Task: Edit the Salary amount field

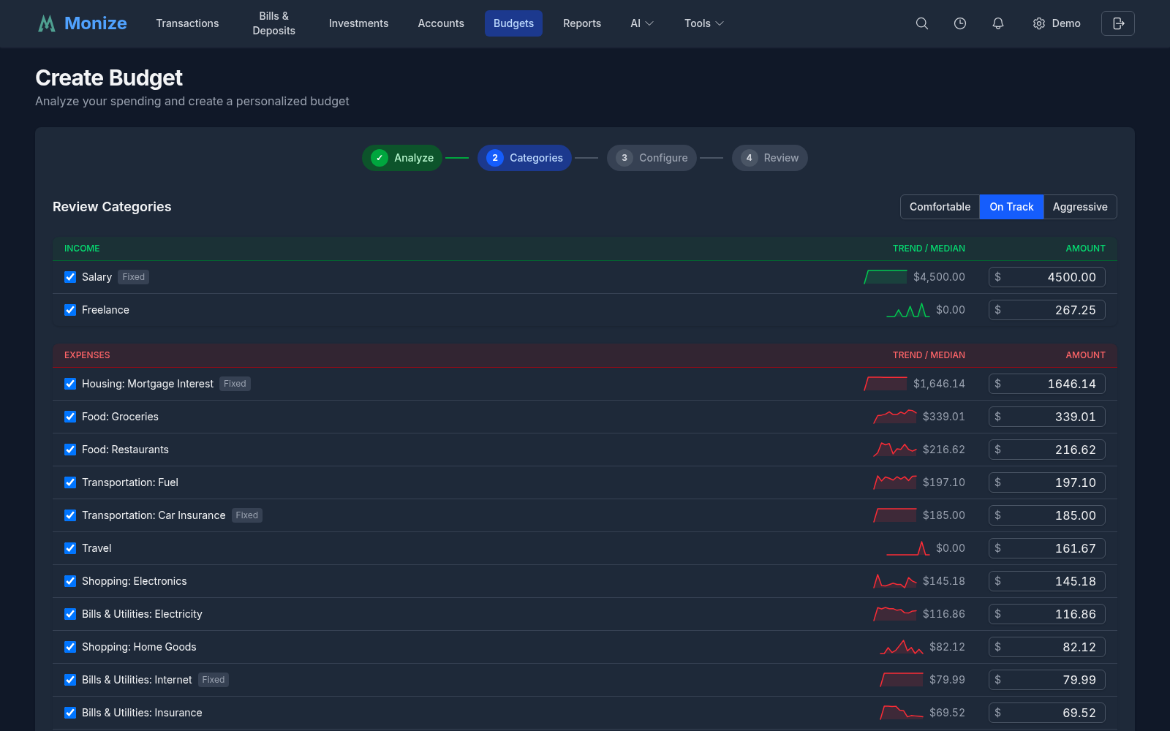Action: click(x=1046, y=277)
